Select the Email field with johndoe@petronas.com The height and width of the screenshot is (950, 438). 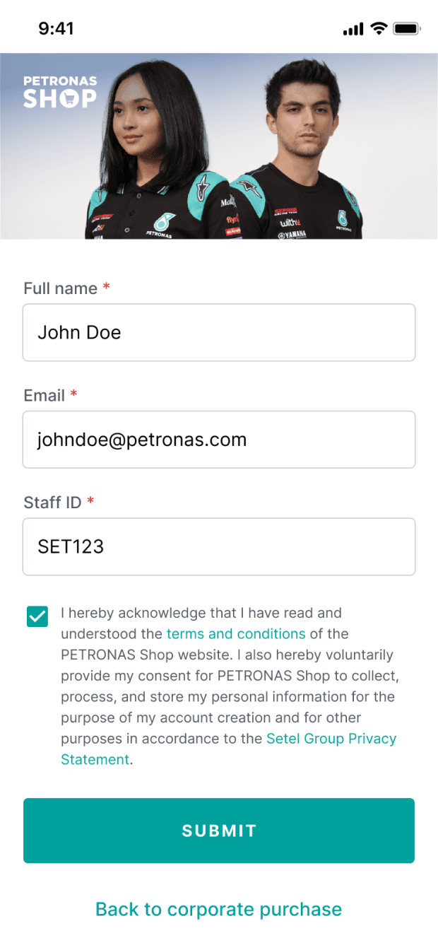coord(219,440)
